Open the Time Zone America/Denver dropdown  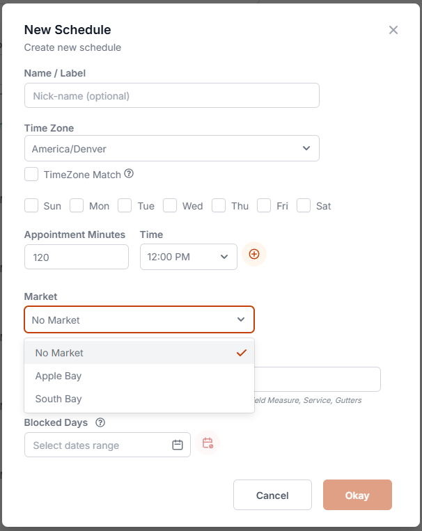tap(171, 148)
